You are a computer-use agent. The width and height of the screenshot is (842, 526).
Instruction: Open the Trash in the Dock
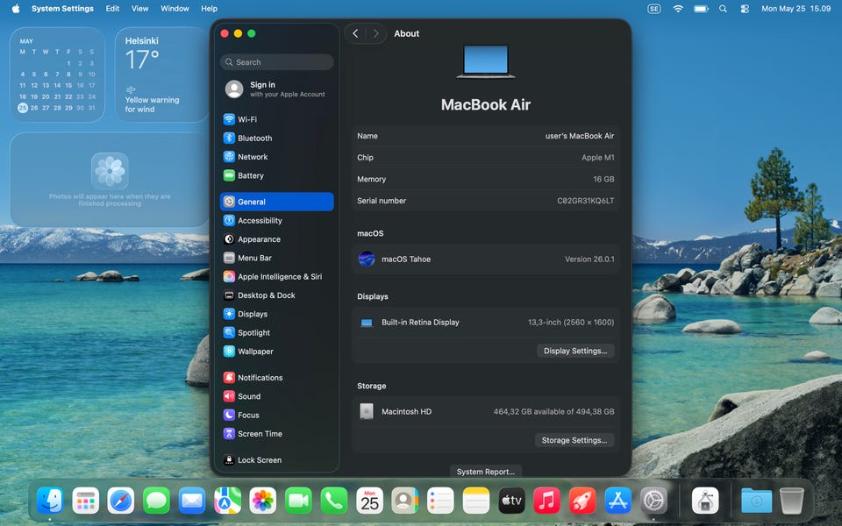[791, 501]
